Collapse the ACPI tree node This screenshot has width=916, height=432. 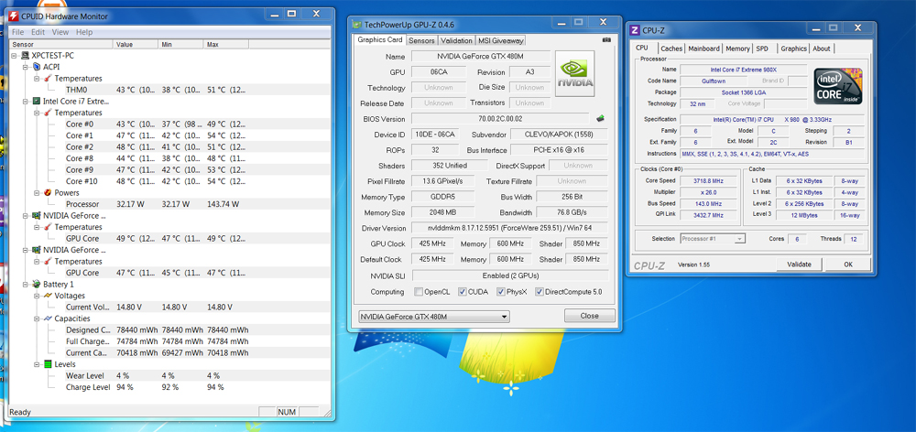pos(26,67)
